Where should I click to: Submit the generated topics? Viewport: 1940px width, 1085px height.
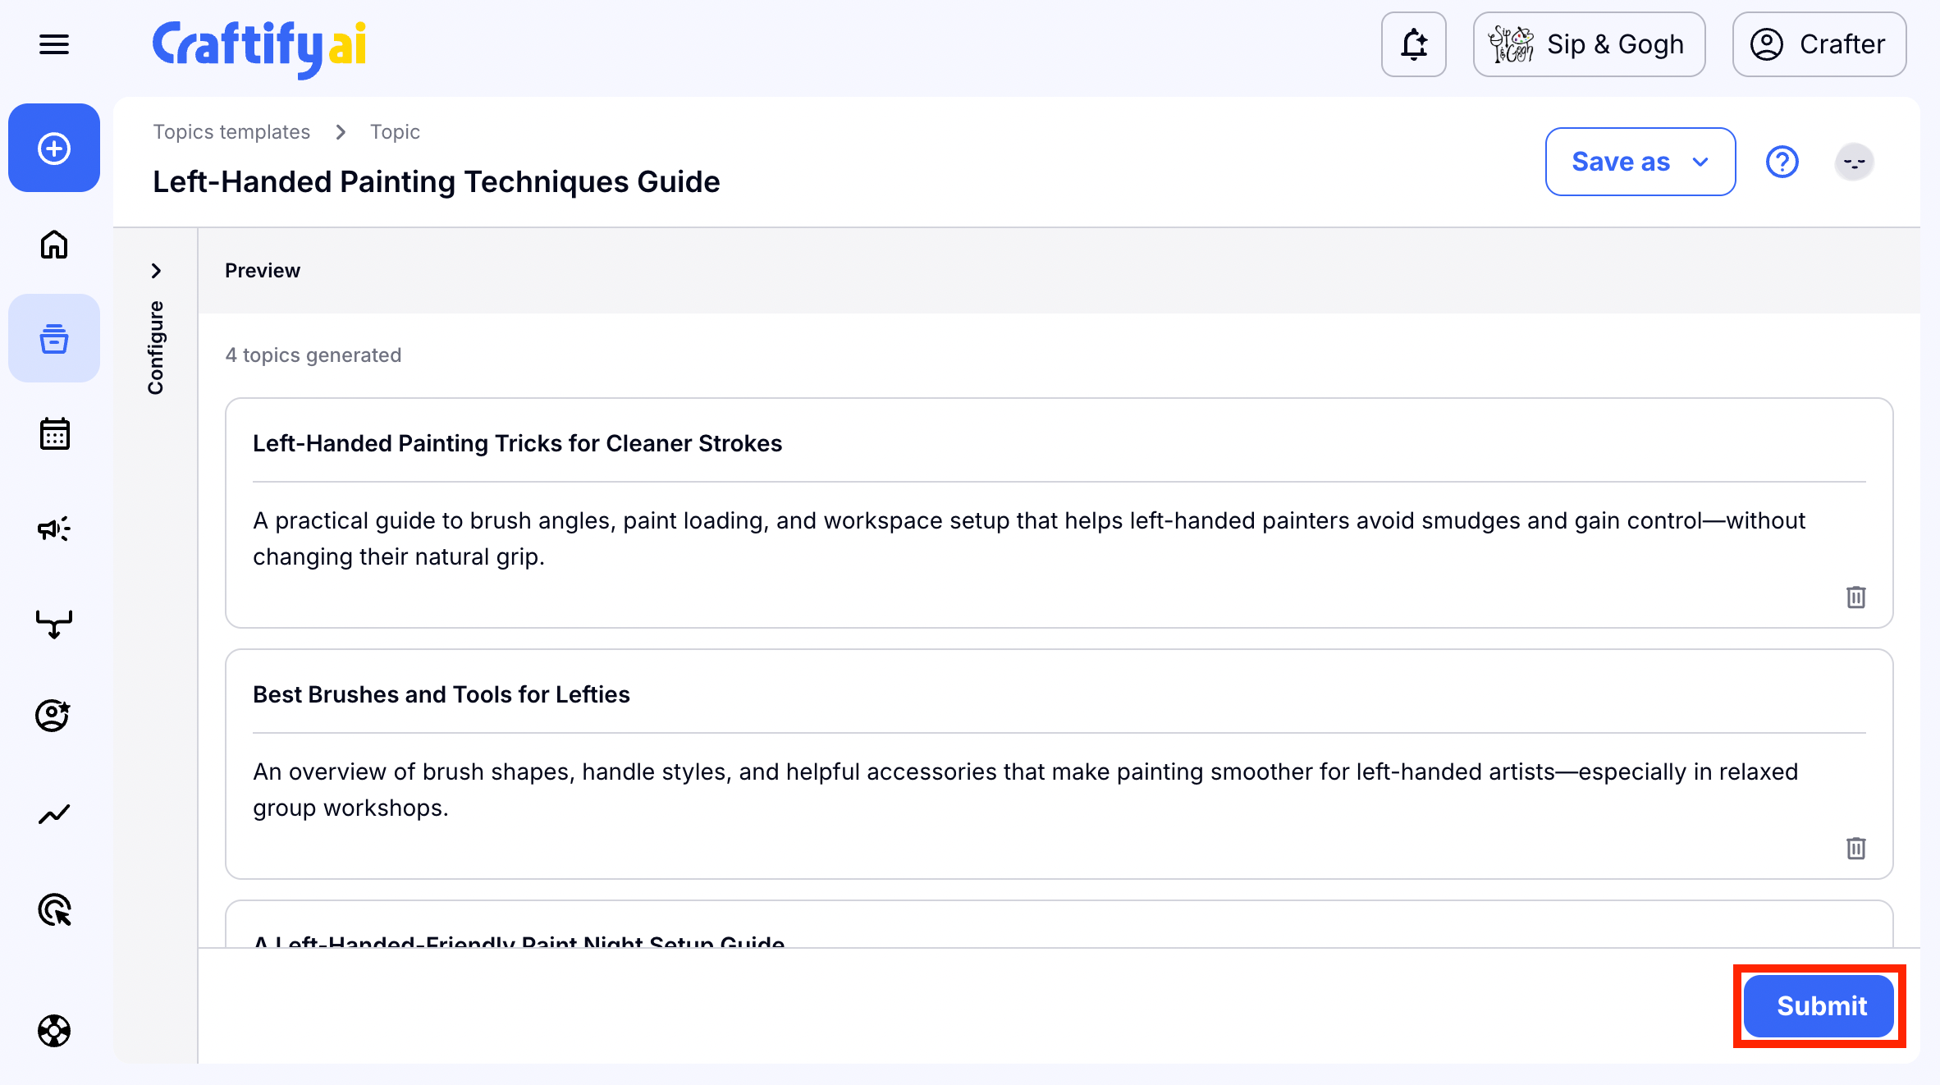1819,1005
